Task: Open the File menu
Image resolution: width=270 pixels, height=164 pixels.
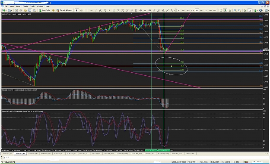Action: point(6,6)
